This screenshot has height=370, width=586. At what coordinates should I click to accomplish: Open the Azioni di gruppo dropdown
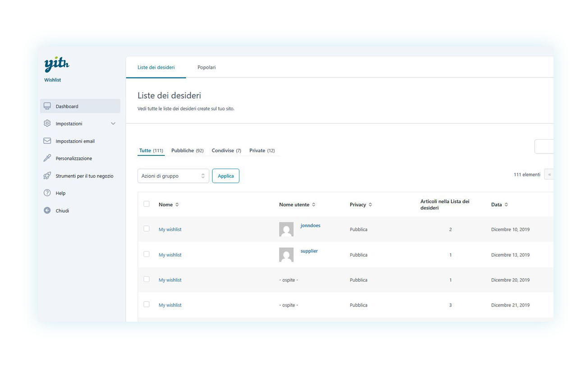point(173,176)
